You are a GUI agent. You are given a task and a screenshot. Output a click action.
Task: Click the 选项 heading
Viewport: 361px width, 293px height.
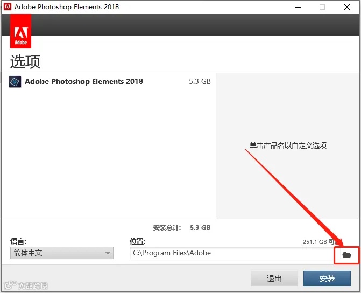(25, 61)
